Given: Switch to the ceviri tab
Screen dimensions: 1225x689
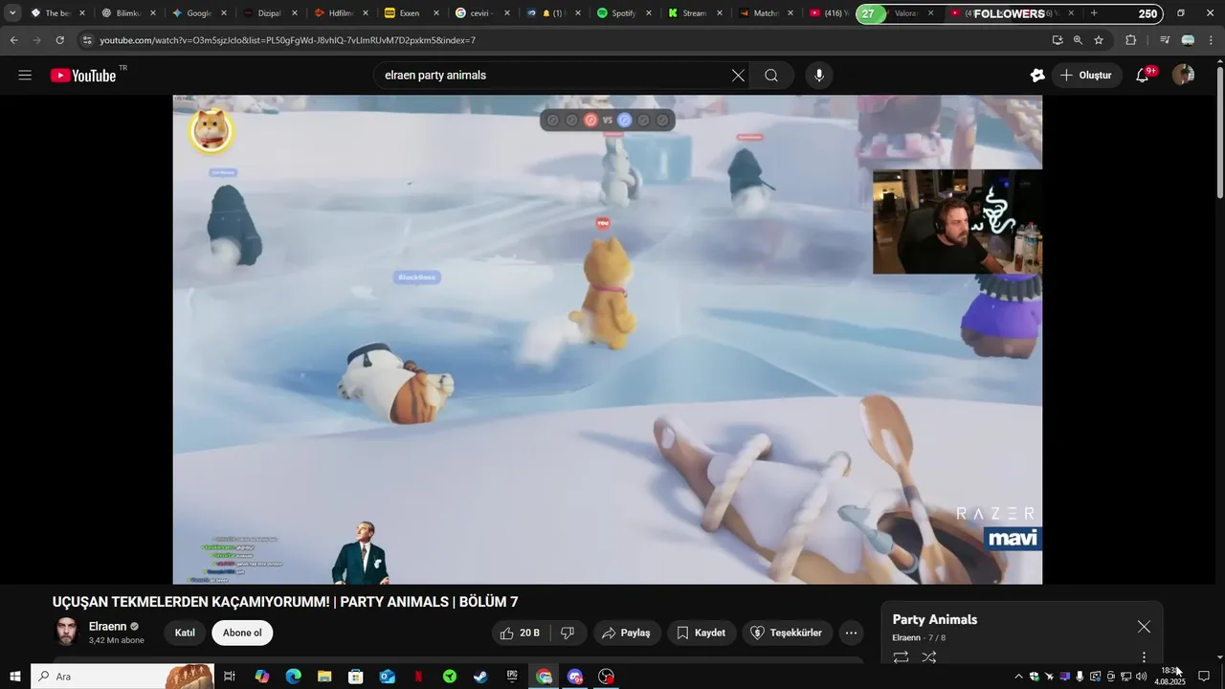Looking at the screenshot, I should [x=481, y=13].
